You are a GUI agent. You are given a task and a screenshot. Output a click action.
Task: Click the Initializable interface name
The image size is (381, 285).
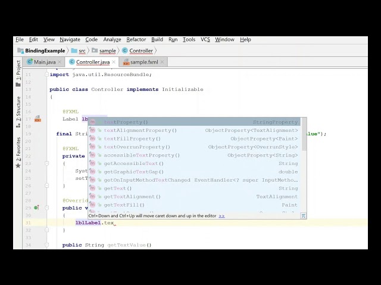point(183,90)
